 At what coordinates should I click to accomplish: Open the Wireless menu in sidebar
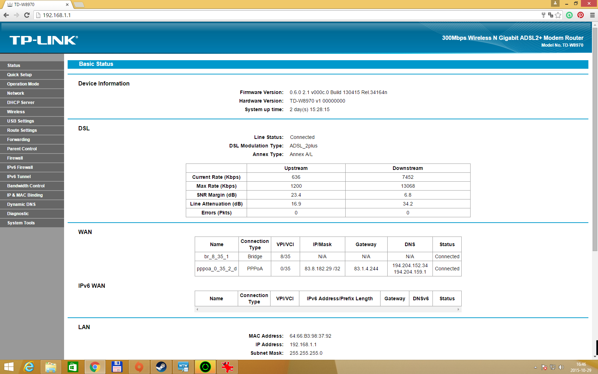pos(16,112)
